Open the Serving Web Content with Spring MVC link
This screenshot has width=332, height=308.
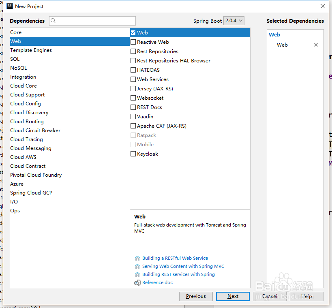click(x=183, y=266)
